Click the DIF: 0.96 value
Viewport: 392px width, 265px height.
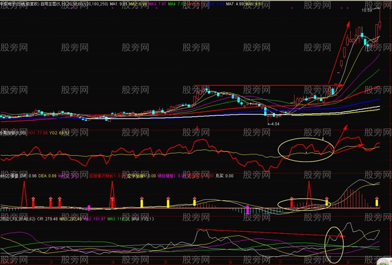click(28, 176)
